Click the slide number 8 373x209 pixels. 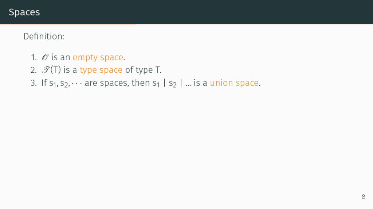click(363, 197)
